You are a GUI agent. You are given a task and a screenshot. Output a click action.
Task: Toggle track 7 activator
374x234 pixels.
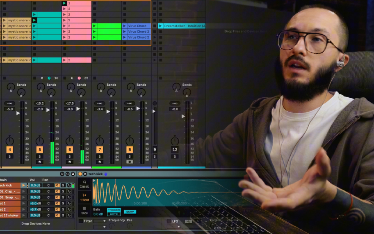[x=100, y=149]
